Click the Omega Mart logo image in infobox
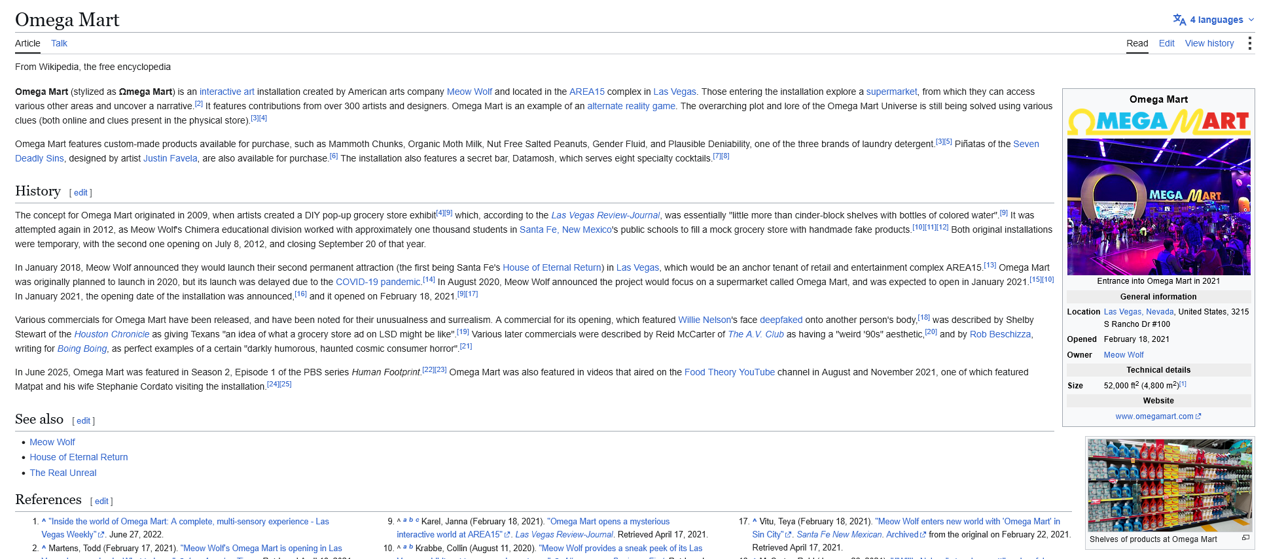Viewport: 1267px width, 559px height. (x=1158, y=122)
